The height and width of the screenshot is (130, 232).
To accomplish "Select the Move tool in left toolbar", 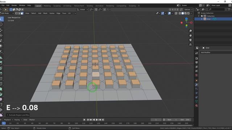I will pyautogui.click(x=1, y=30).
